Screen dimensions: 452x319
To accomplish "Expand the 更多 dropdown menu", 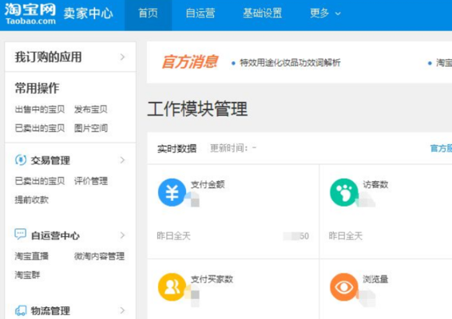I will 325,14.
